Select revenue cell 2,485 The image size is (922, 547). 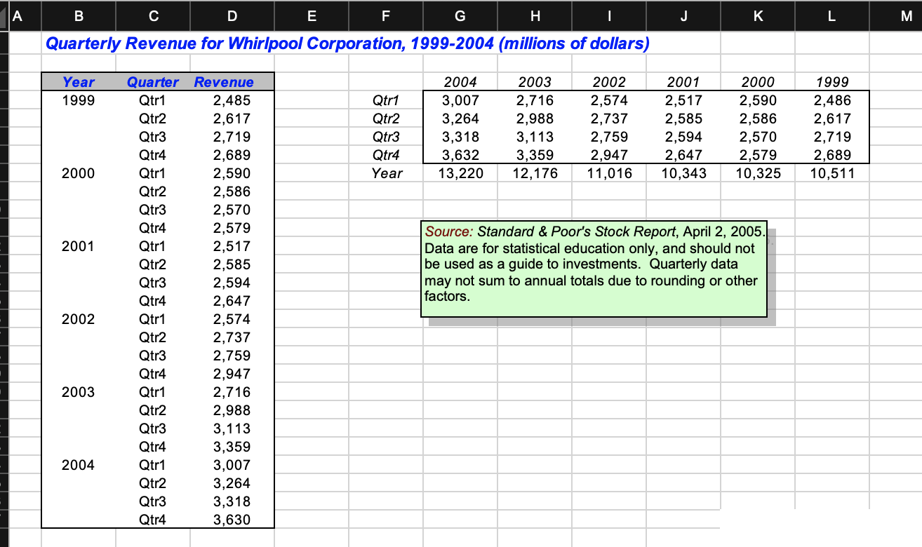point(232,100)
